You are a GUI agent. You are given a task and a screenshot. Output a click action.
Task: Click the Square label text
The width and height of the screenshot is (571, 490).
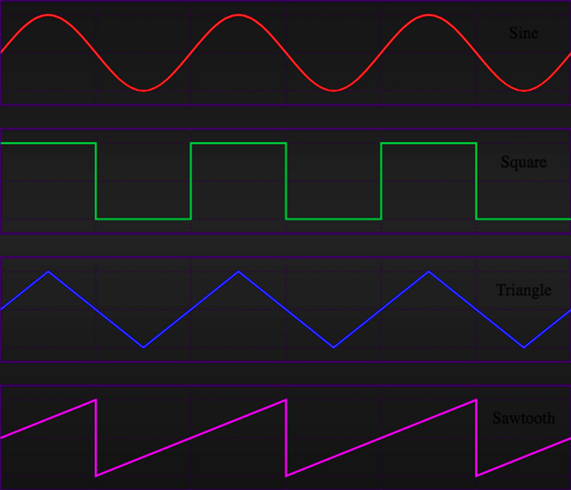point(523,163)
